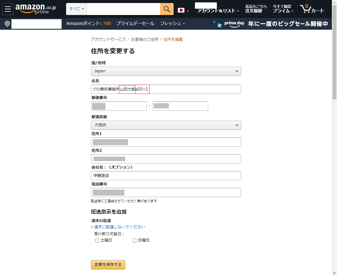Open the 注文履歴 orders link

tap(254, 11)
